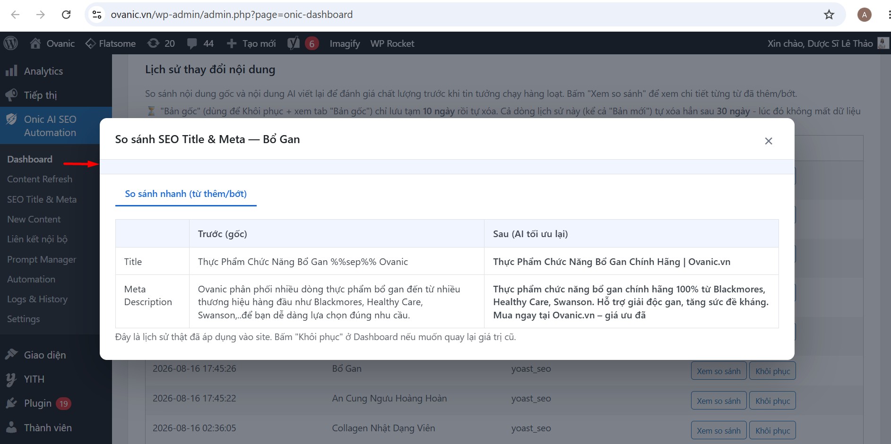The image size is (891, 444).
Task: Open the 44 comments bubble icon
Action: point(200,43)
